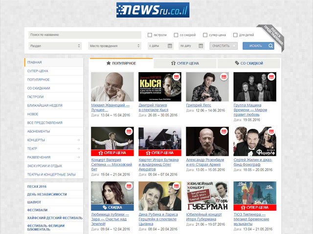Open the 'по дату' calendar icon
This screenshot has width=313, height=234.
coord(201,46)
